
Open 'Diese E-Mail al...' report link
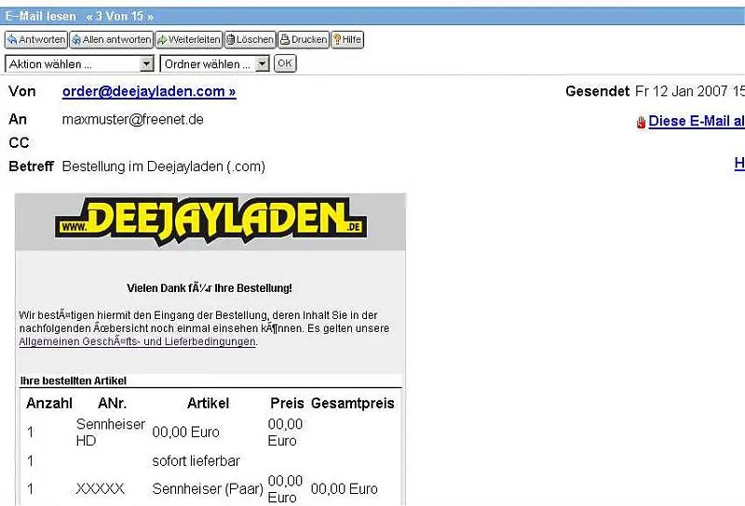696,121
